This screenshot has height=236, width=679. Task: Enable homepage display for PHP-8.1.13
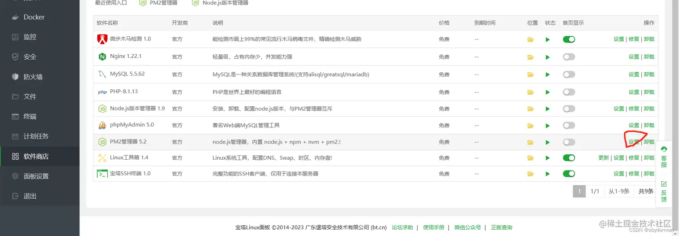569,92
